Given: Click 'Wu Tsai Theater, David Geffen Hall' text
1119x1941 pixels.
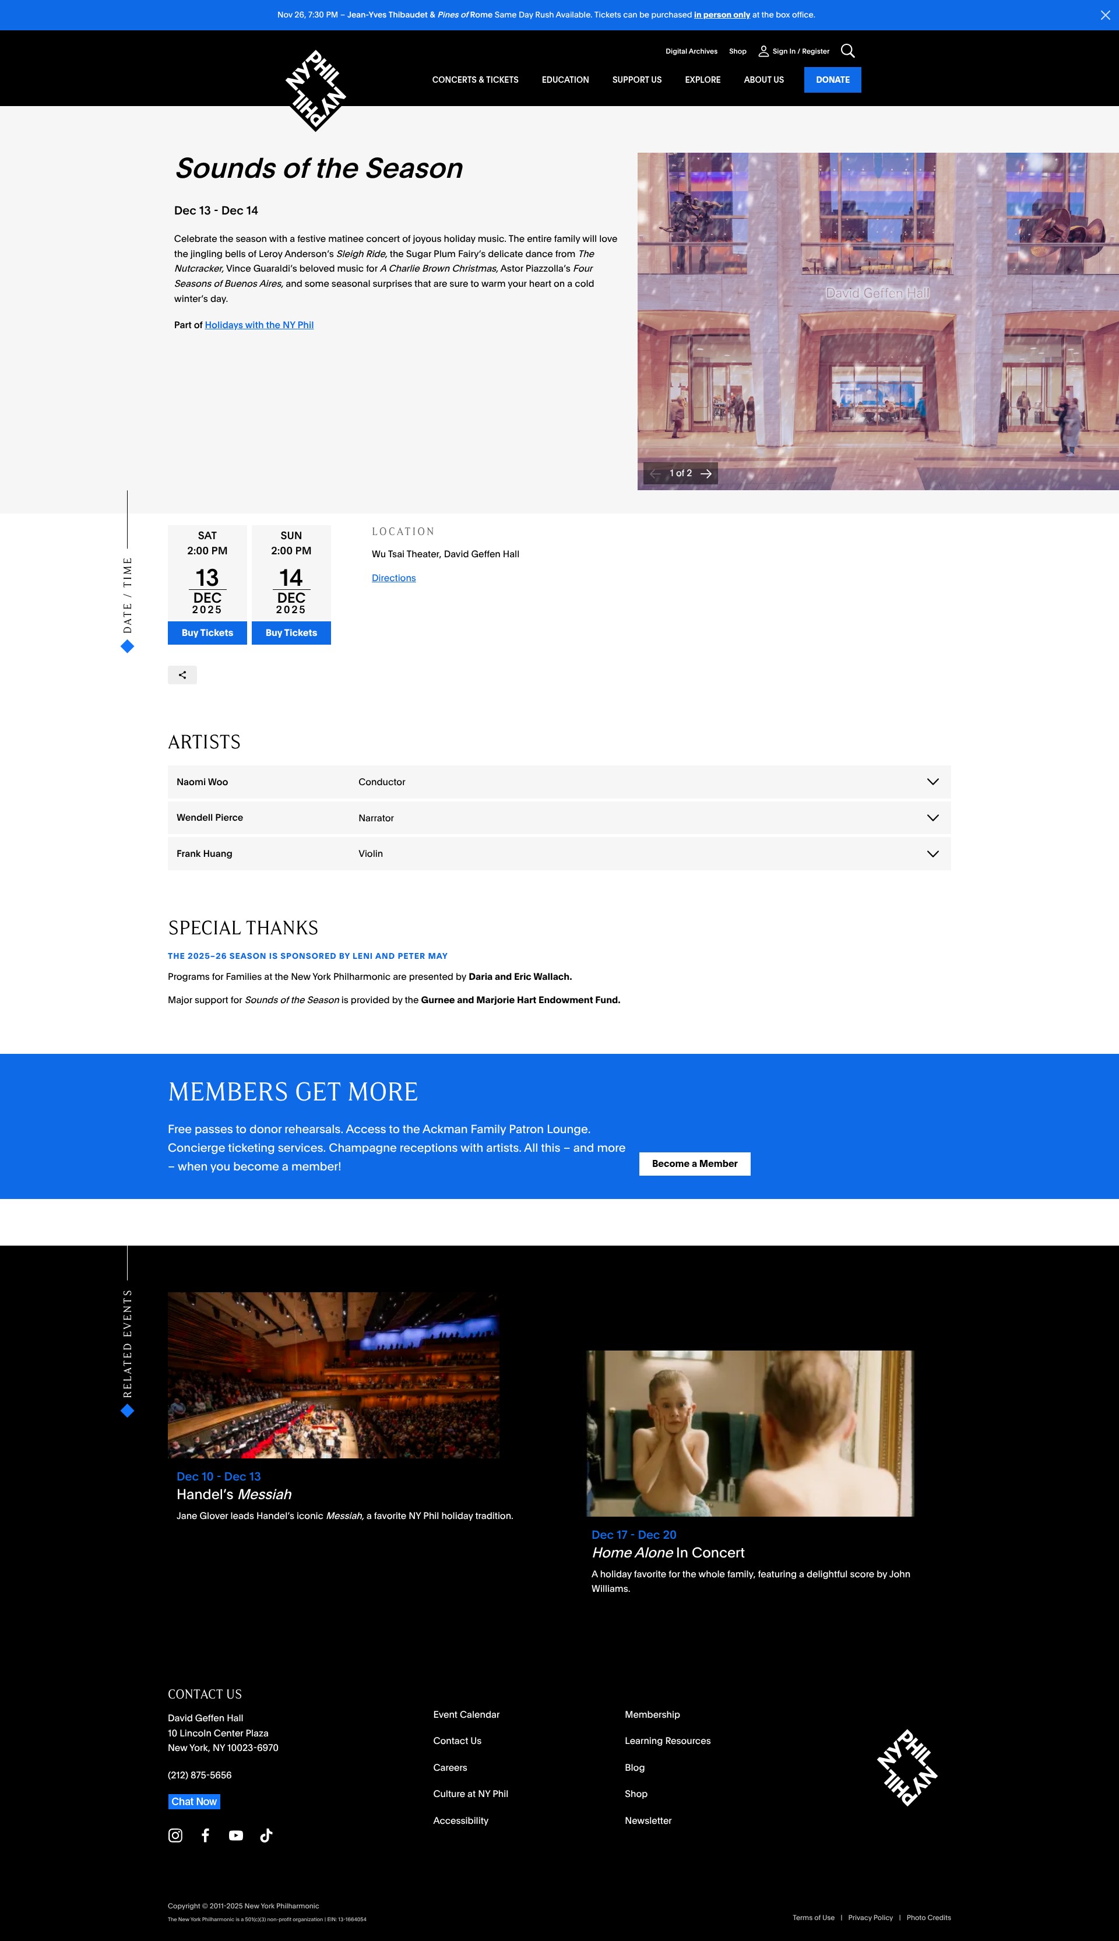Looking at the screenshot, I should 446,554.
